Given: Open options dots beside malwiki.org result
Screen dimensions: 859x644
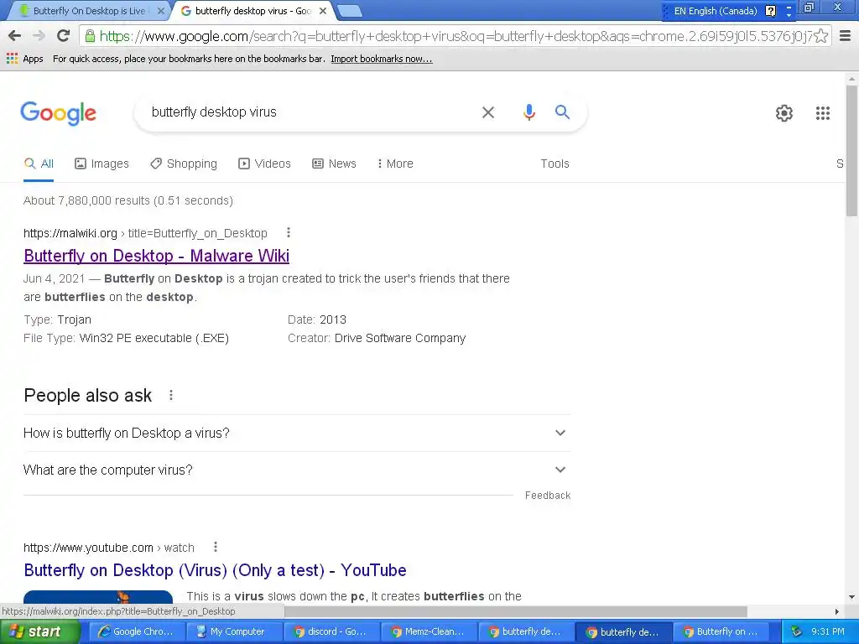Looking at the screenshot, I should pos(289,233).
